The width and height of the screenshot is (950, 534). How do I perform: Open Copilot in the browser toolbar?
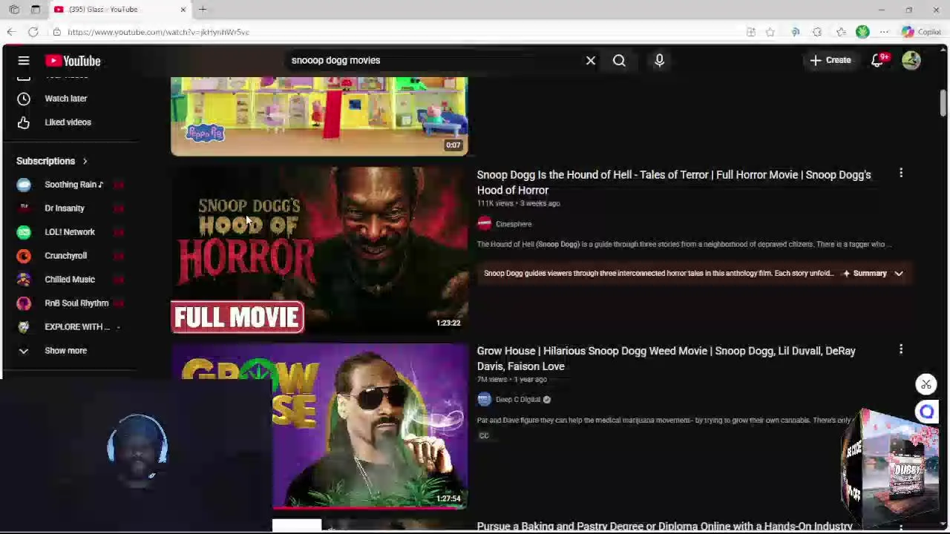coord(921,32)
